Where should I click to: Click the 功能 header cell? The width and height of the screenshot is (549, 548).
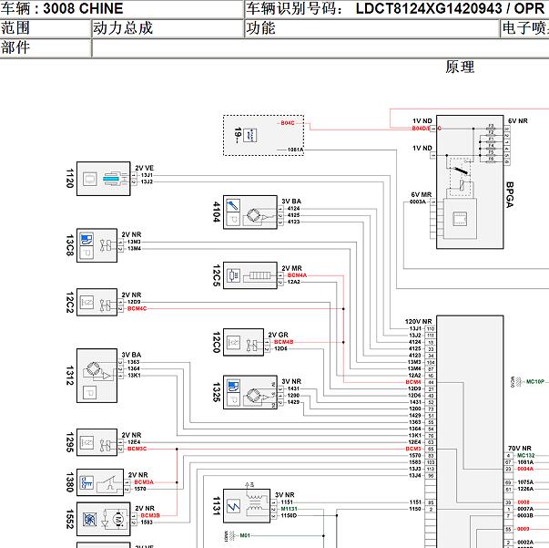coord(371,28)
